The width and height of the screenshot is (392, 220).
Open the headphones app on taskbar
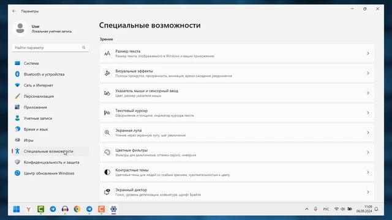tap(65, 209)
